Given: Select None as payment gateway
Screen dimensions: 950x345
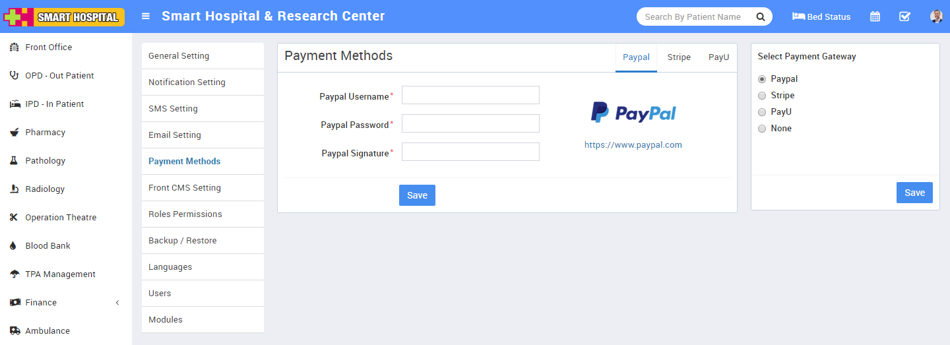Looking at the screenshot, I should 762,129.
